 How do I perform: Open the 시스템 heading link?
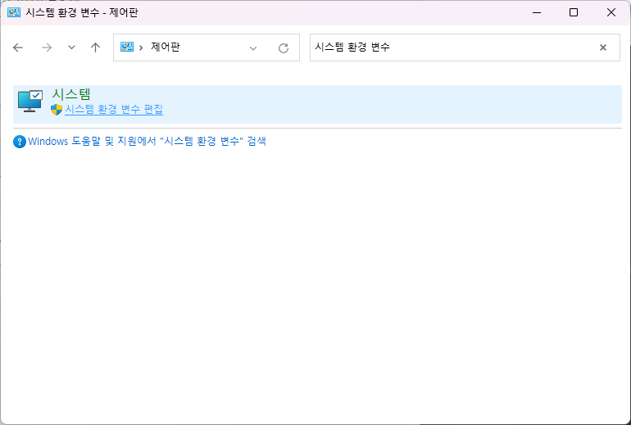pos(71,94)
